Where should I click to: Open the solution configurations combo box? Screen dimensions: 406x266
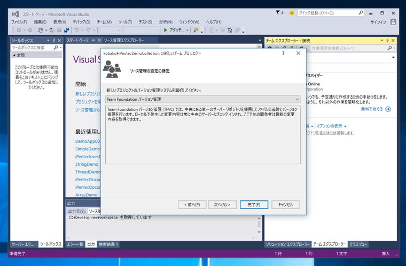(111, 30)
